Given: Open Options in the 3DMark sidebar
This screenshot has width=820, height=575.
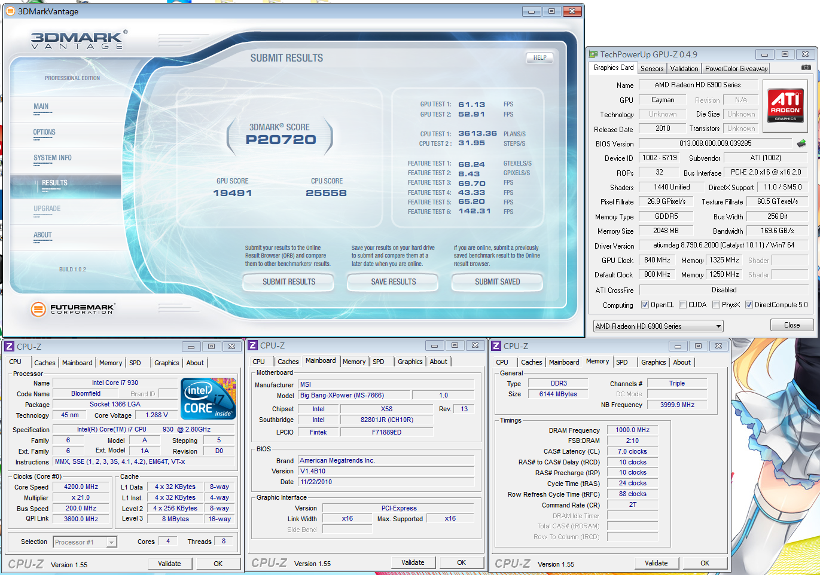Looking at the screenshot, I should (x=44, y=133).
